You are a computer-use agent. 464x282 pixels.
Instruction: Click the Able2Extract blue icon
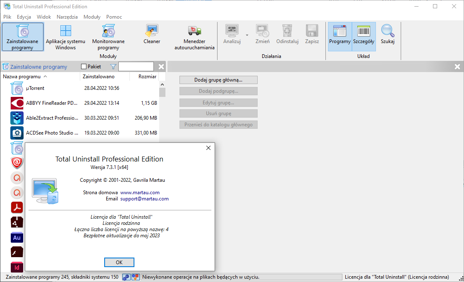click(17, 118)
